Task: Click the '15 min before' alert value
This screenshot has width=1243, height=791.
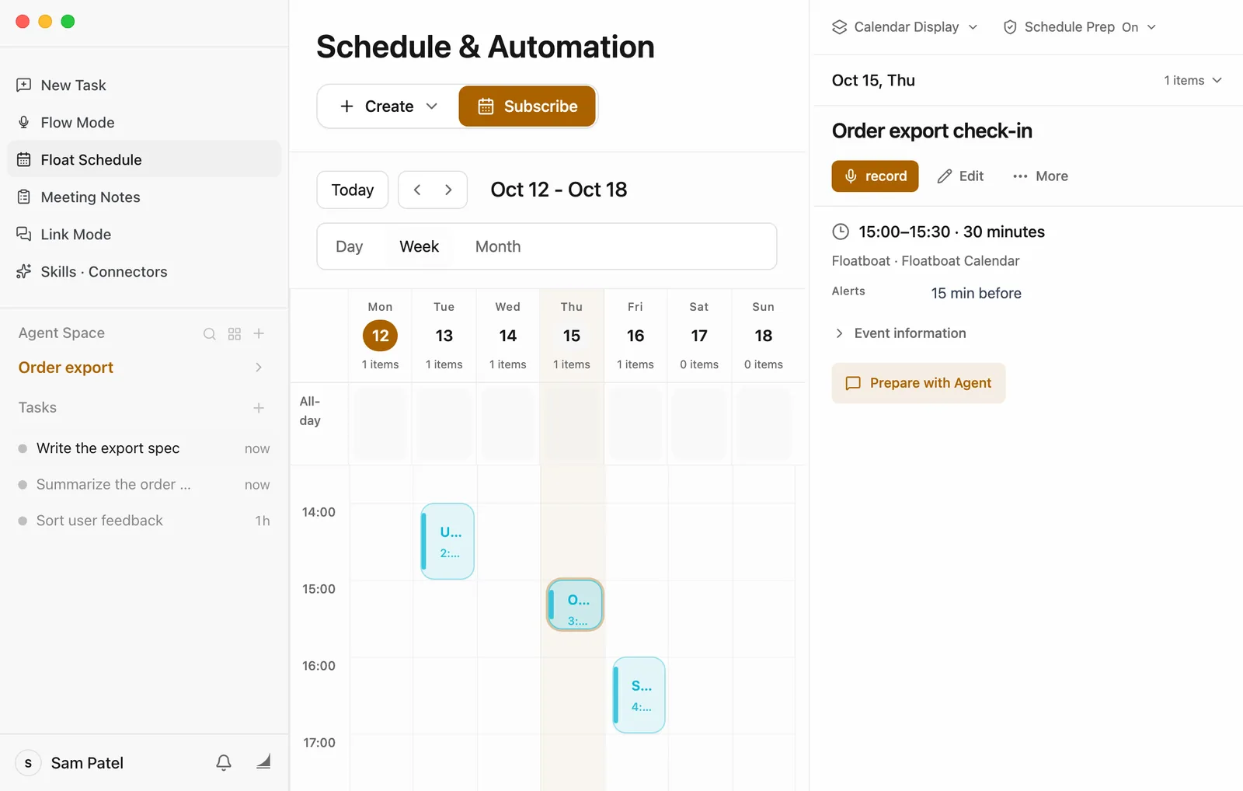Action: click(x=977, y=294)
